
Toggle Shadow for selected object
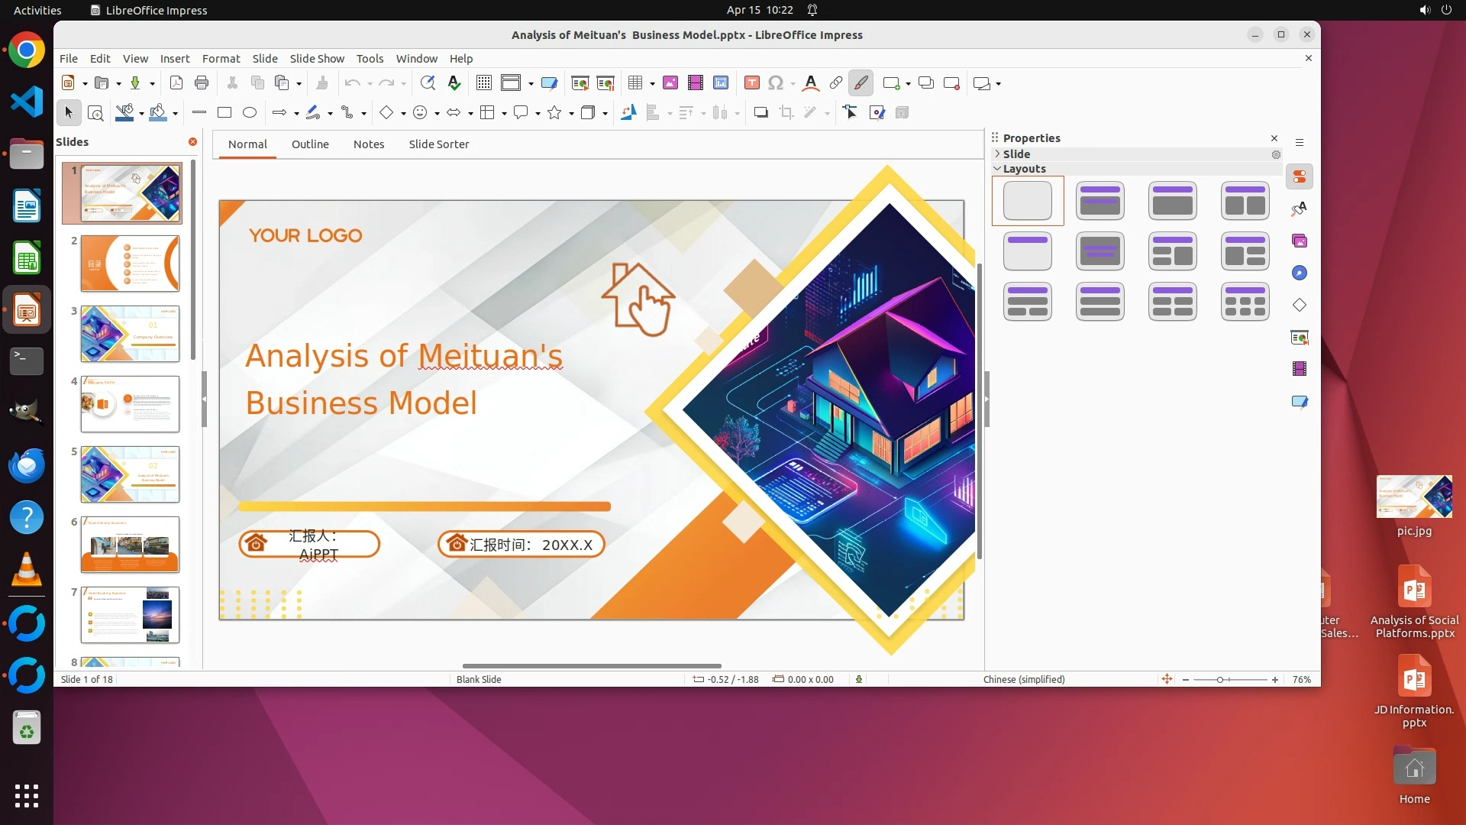tap(760, 113)
